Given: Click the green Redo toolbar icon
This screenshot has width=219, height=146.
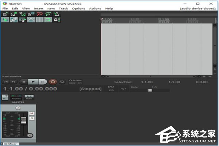Looking at the screenshot, I should pos(48,14).
